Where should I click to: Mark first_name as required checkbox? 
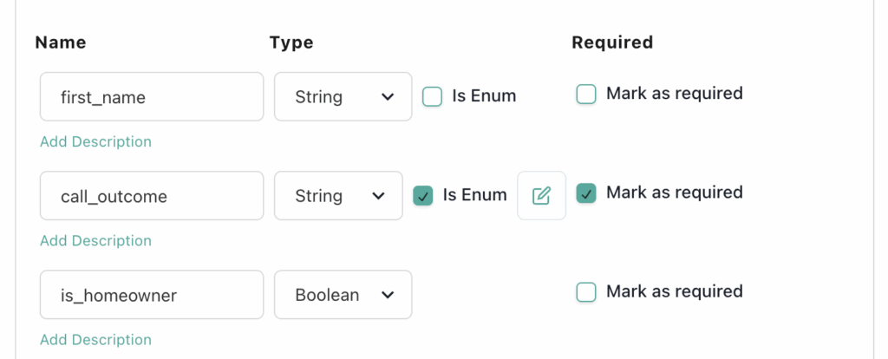click(x=586, y=95)
